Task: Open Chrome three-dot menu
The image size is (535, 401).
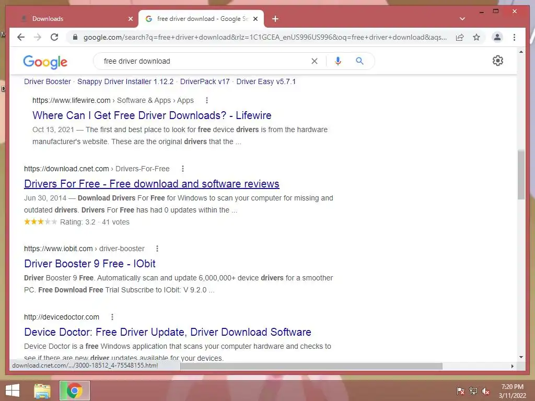Action: pyautogui.click(x=514, y=37)
